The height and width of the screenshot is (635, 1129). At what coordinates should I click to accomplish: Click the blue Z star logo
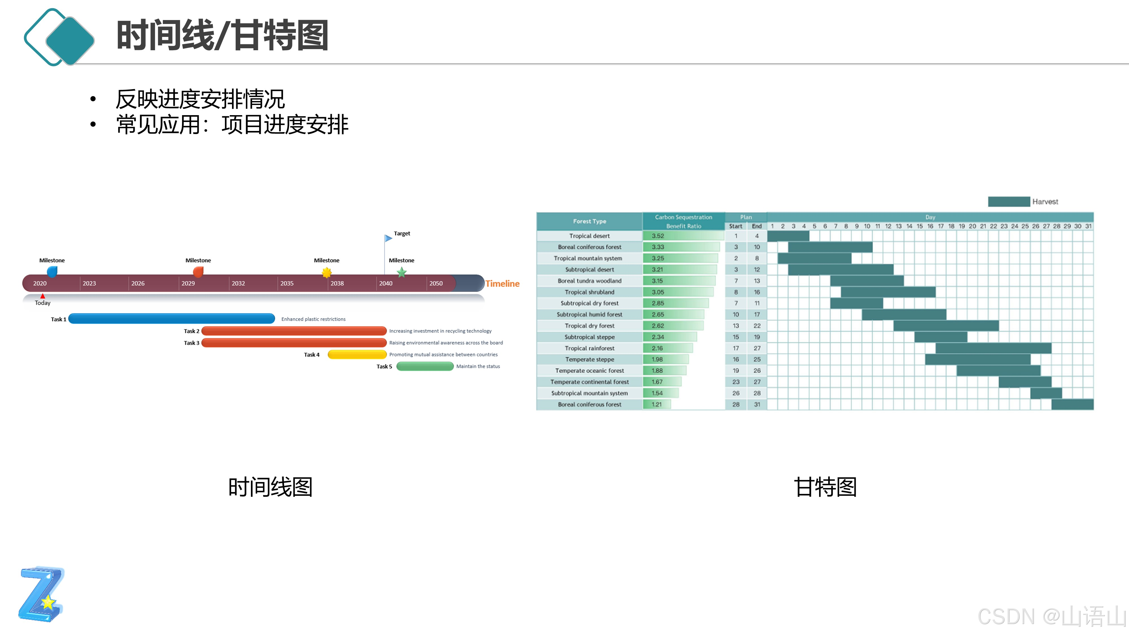[x=42, y=594]
